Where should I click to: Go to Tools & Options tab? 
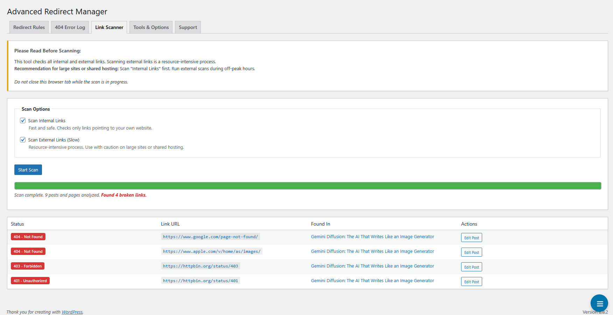pos(151,27)
